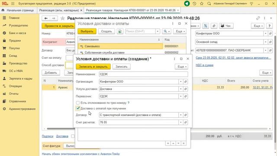Viewport: 277px width, 156px height.
Task: Expand the Услуга доставки dropdown
Action: coord(181,89)
